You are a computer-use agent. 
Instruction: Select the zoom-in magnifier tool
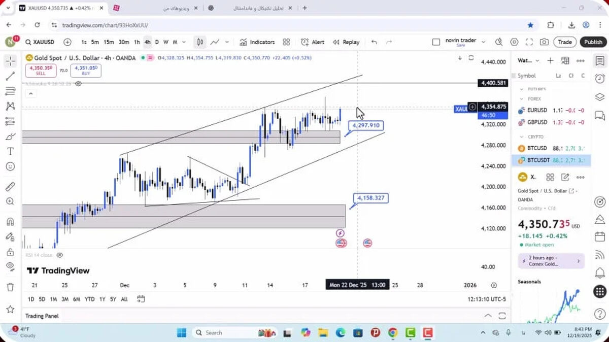[x=10, y=201]
